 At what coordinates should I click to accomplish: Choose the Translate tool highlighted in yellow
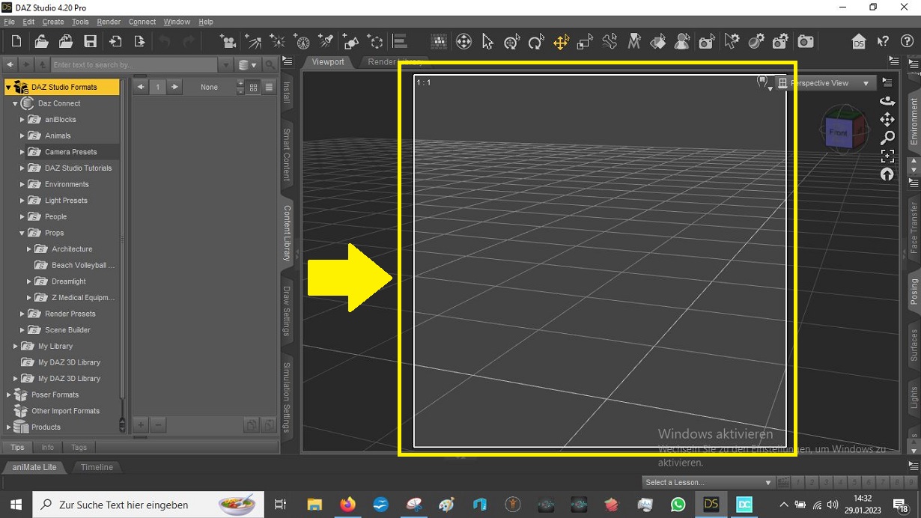pyautogui.click(x=561, y=42)
